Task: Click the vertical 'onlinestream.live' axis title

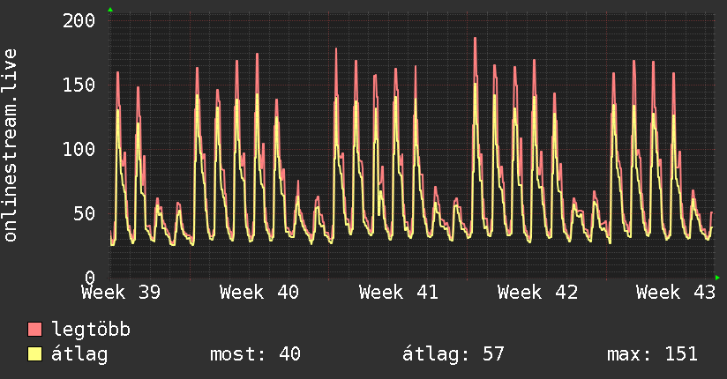Action: (10, 145)
